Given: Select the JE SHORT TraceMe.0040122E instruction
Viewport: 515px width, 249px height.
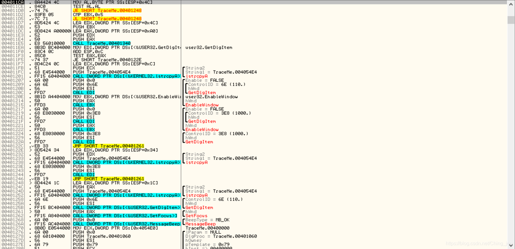Looking at the screenshot, I should 107,60.
